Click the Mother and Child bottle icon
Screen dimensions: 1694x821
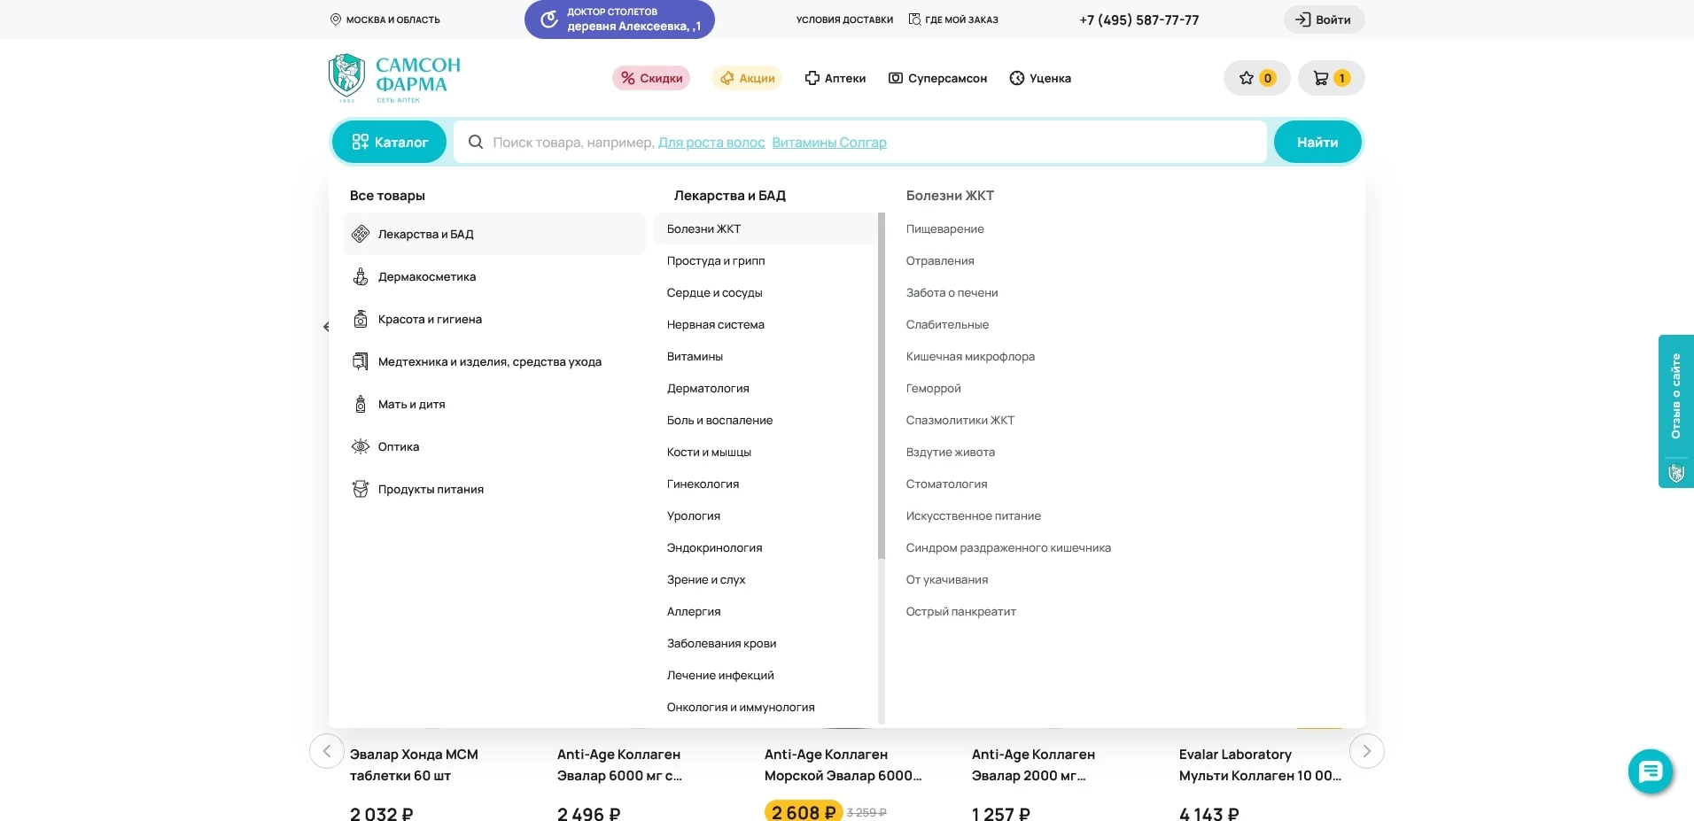[361, 404]
